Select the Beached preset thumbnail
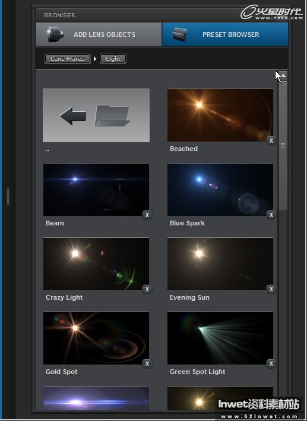The height and width of the screenshot is (421, 307). pos(220,115)
